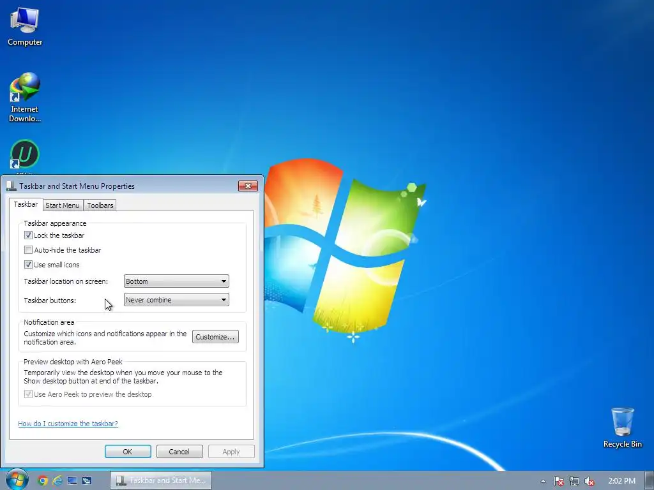The image size is (654, 490).
Task: Click the disabled Use Aero Peek checkbox
Action: (x=28, y=394)
